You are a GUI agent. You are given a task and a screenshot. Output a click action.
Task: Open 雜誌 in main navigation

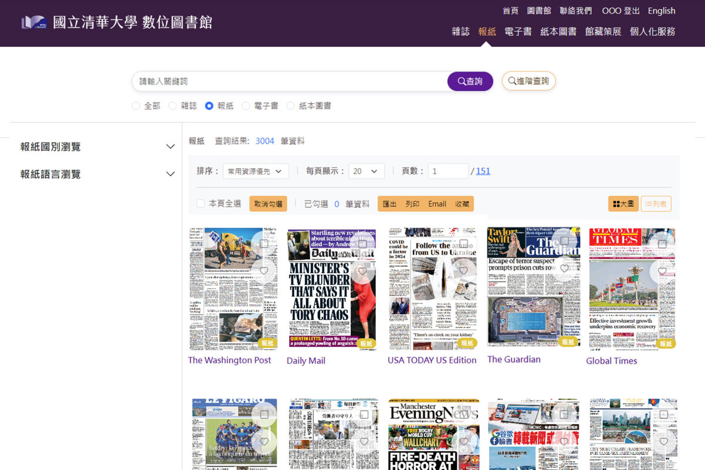tap(460, 32)
